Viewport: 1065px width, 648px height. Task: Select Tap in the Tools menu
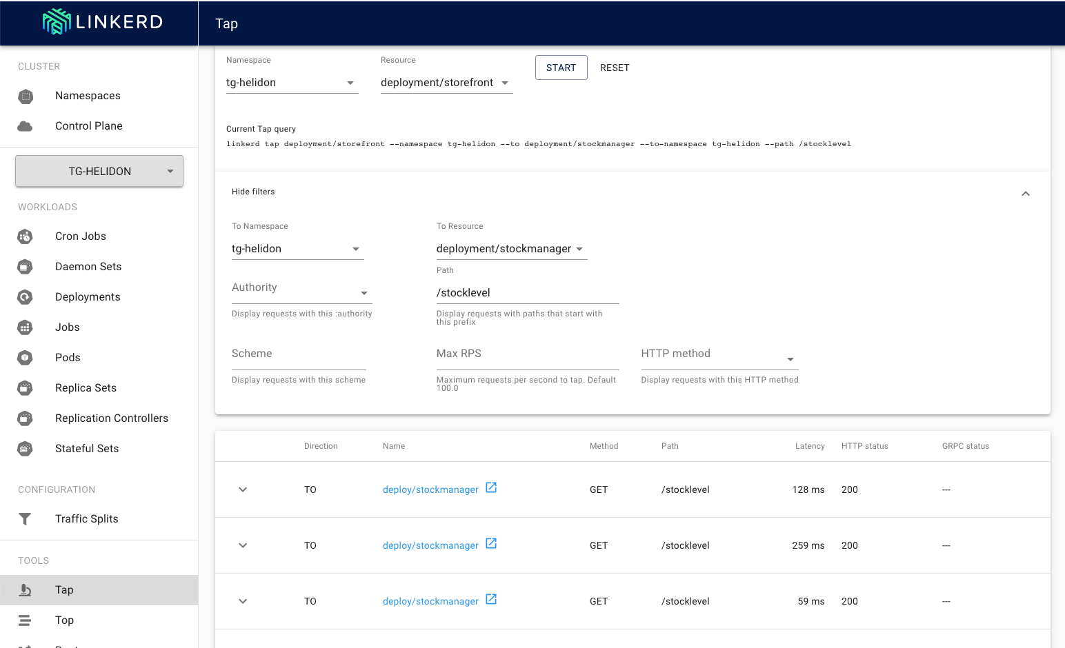pos(99,590)
